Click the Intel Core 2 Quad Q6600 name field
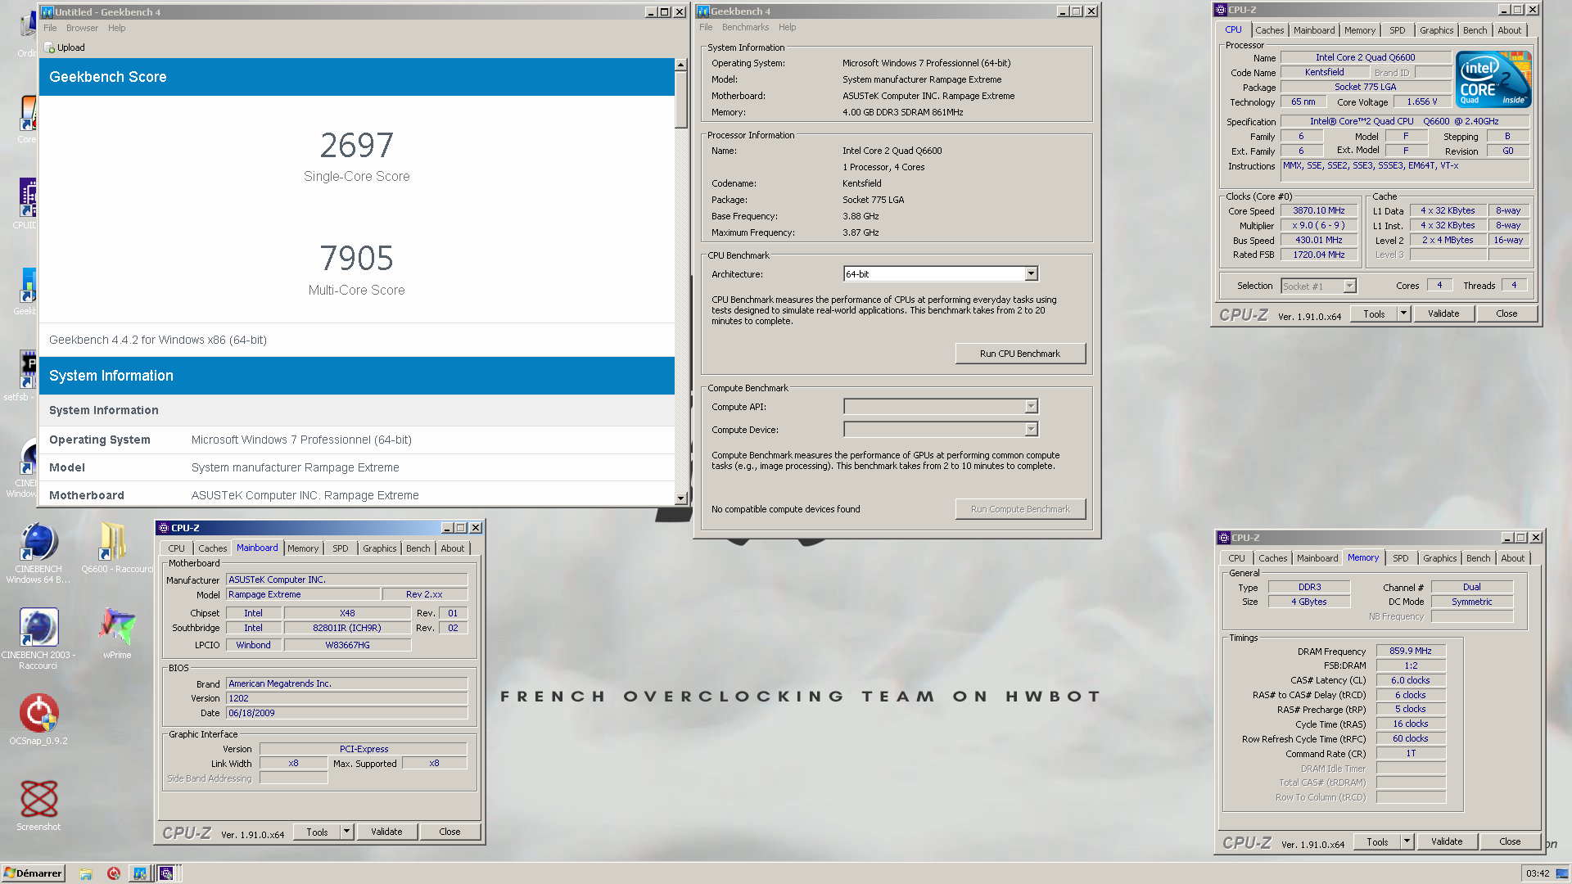The image size is (1572, 884). pyautogui.click(x=1365, y=57)
